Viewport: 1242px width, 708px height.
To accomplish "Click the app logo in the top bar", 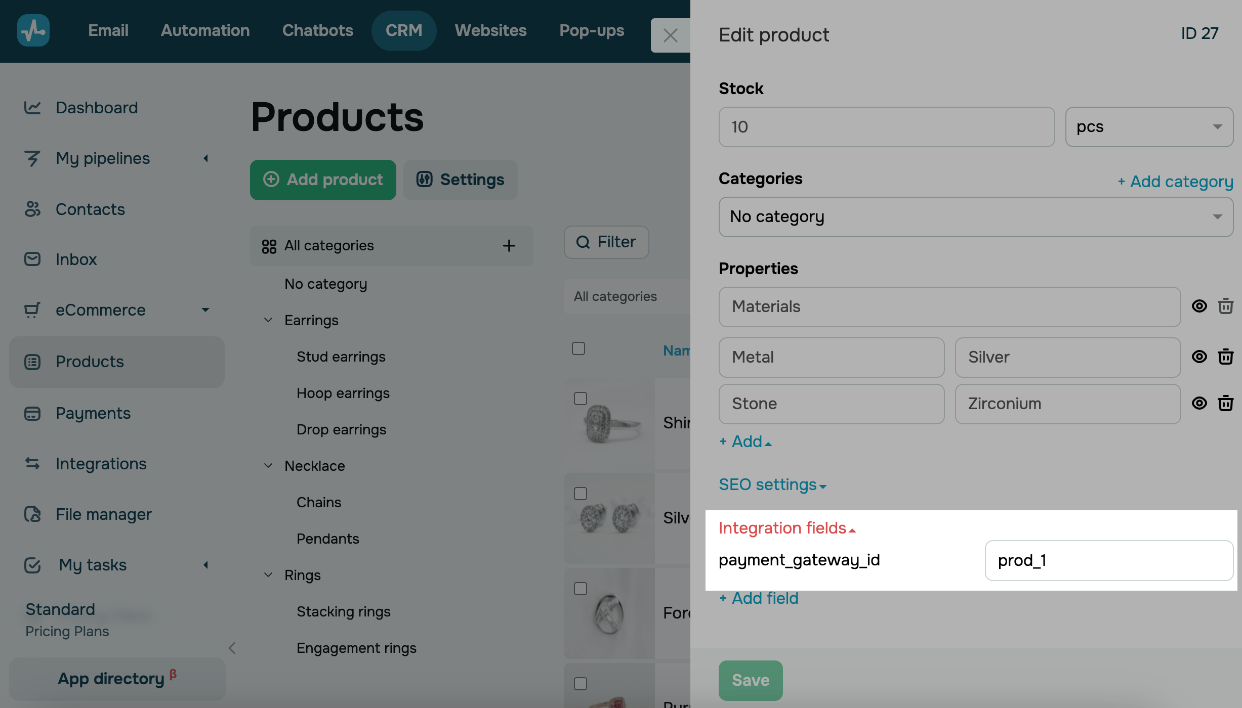I will [x=33, y=30].
